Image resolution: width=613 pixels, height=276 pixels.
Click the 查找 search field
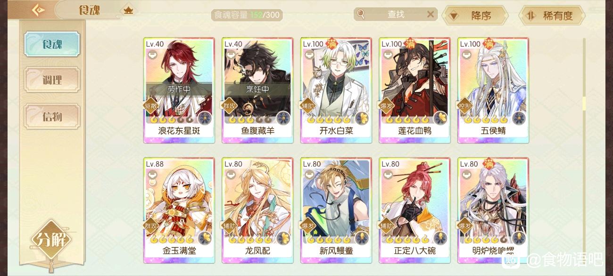(x=395, y=14)
